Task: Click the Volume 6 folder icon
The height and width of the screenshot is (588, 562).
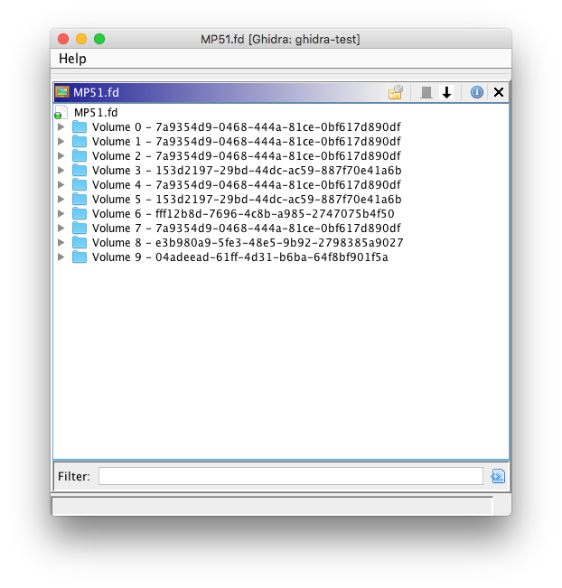Action: click(x=80, y=213)
